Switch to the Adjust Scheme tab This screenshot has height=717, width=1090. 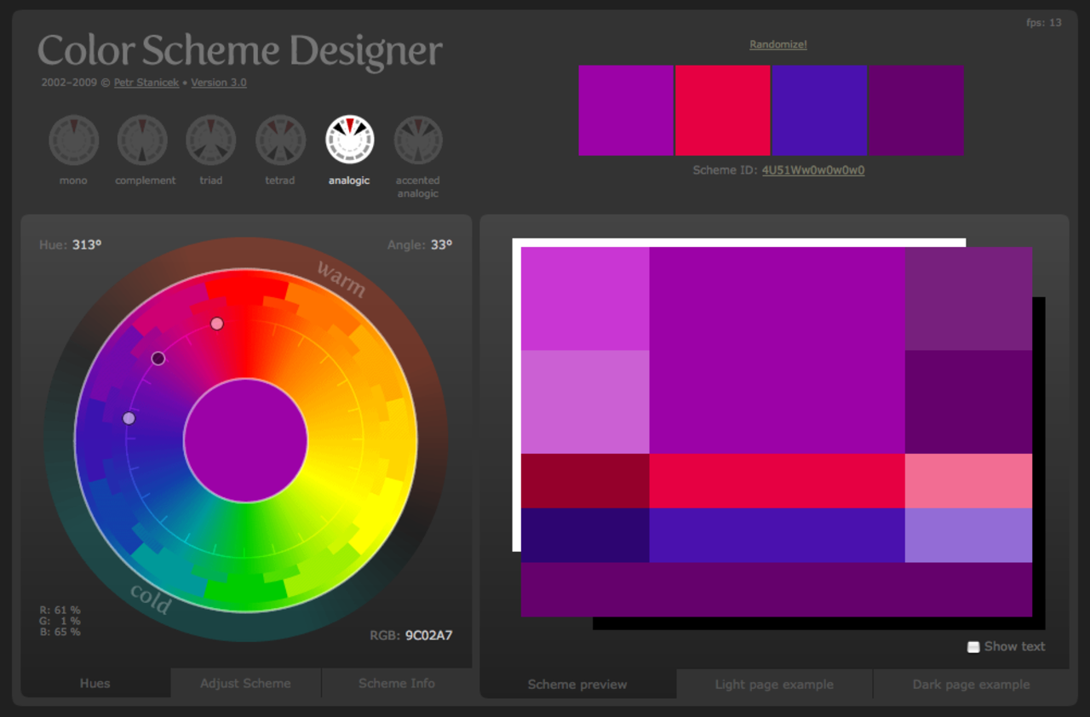click(x=245, y=683)
